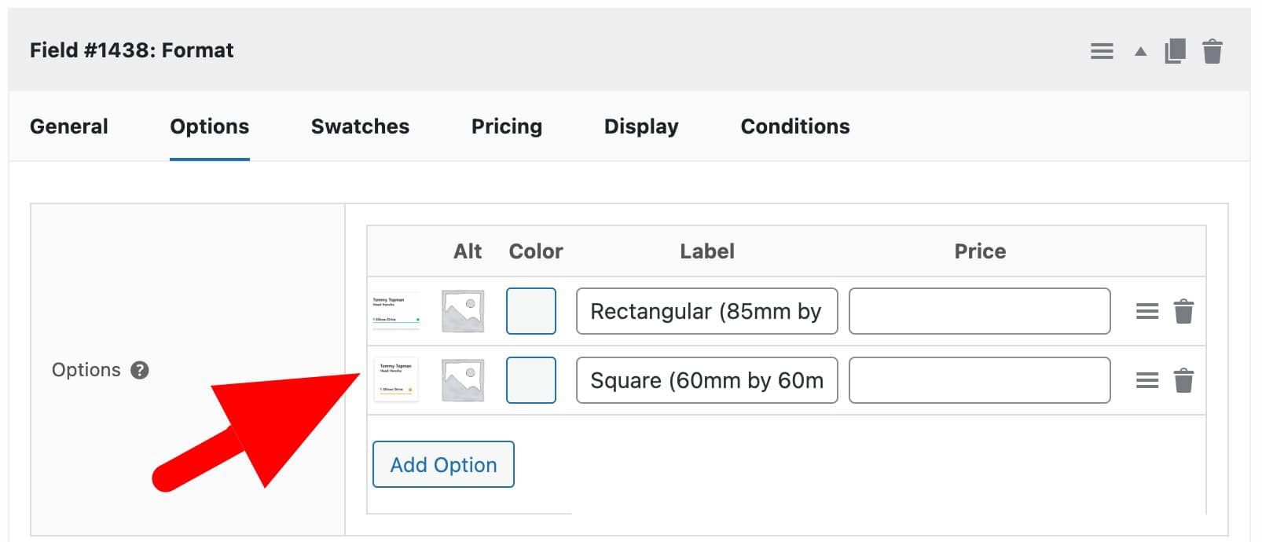Click the drag handle icon beside the field header
The width and height of the screenshot is (1262, 542).
tap(1102, 50)
